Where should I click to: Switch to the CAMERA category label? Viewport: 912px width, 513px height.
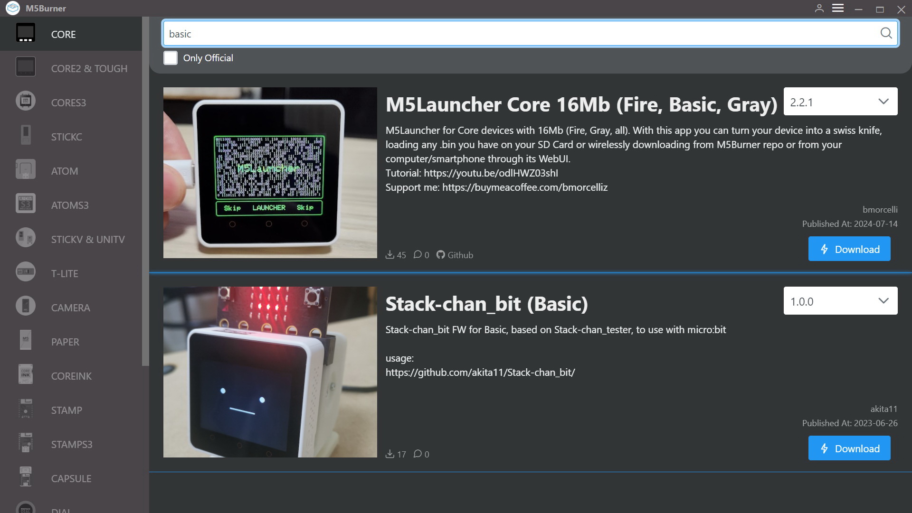70,308
